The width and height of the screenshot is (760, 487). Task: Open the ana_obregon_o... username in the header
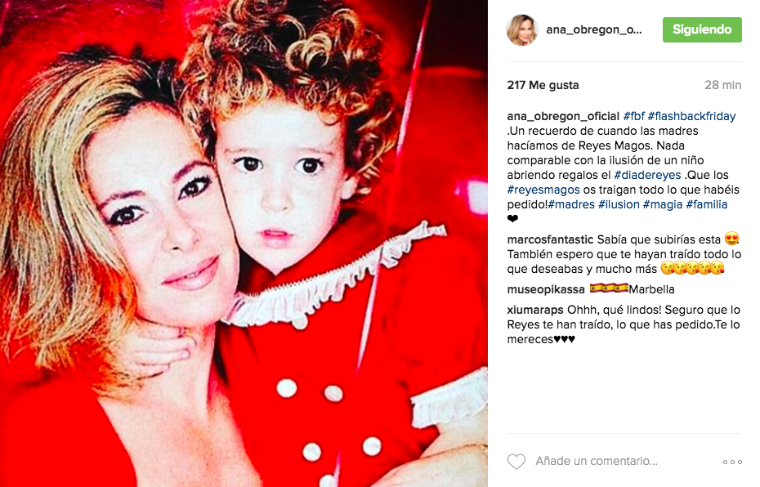pos(594,30)
